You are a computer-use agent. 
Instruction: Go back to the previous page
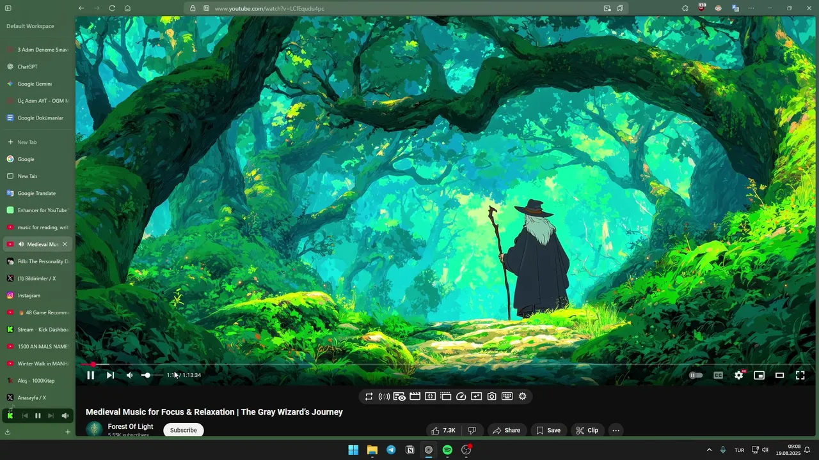tap(81, 8)
